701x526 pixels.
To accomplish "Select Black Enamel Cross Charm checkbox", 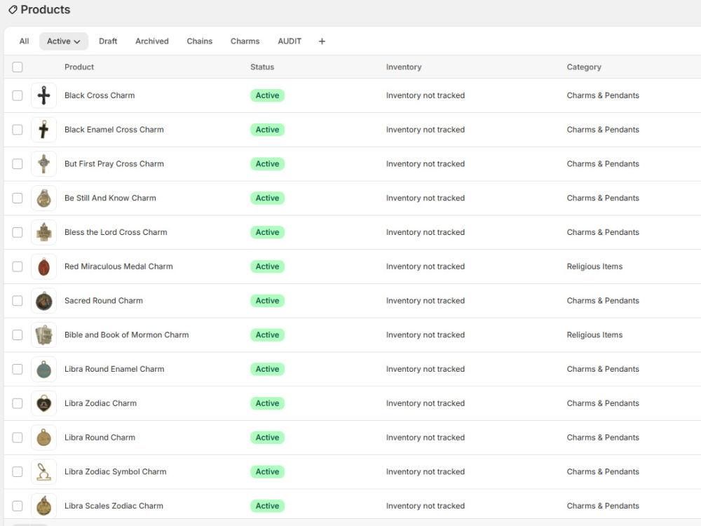I will (x=18, y=130).
